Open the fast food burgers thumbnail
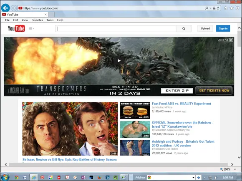The height and width of the screenshot is (181, 242). [x=135, y=110]
